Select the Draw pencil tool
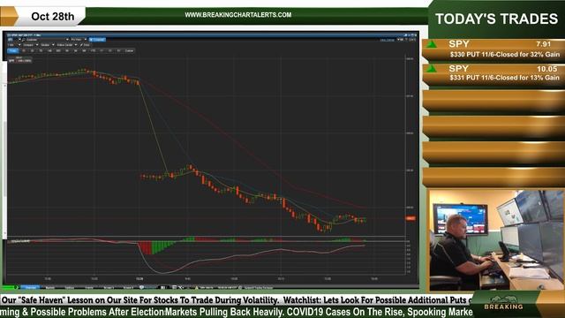This screenshot has width=565, height=318. [x=85, y=45]
